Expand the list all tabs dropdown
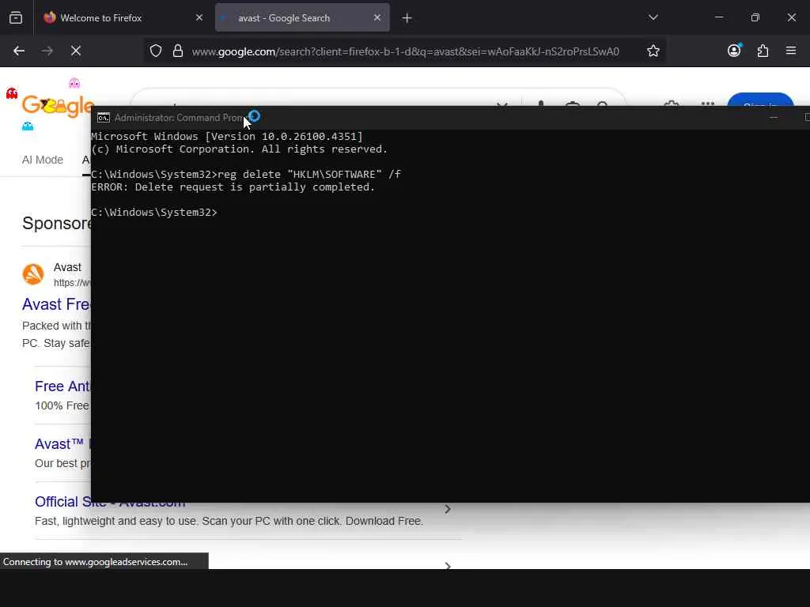This screenshot has width=810, height=607. pos(653,17)
